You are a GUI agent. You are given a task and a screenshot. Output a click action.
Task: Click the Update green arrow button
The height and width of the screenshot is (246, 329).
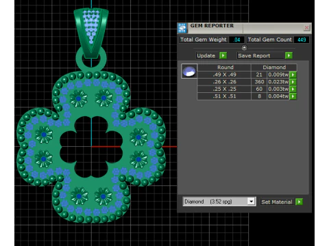[223, 55]
